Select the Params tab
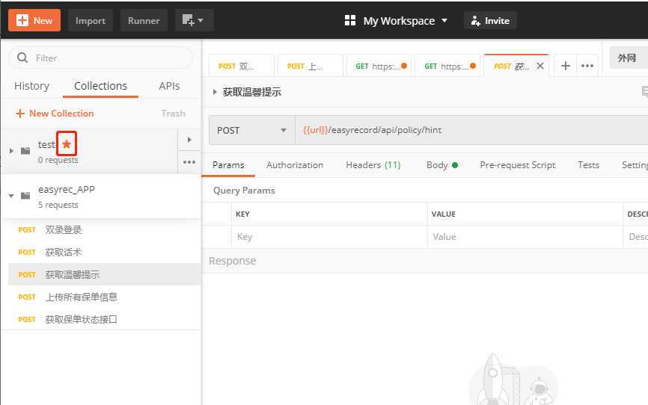 [228, 164]
